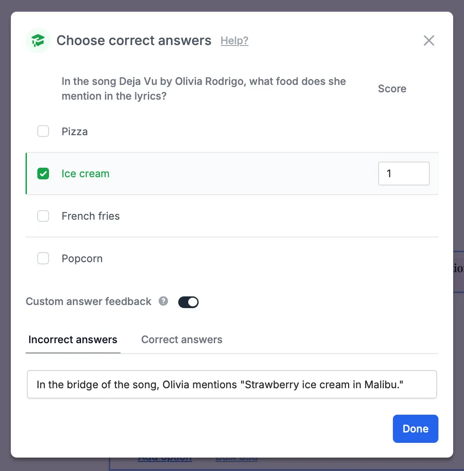This screenshot has width=464, height=471.
Task: Click the blue Done button
Action: coord(415,429)
